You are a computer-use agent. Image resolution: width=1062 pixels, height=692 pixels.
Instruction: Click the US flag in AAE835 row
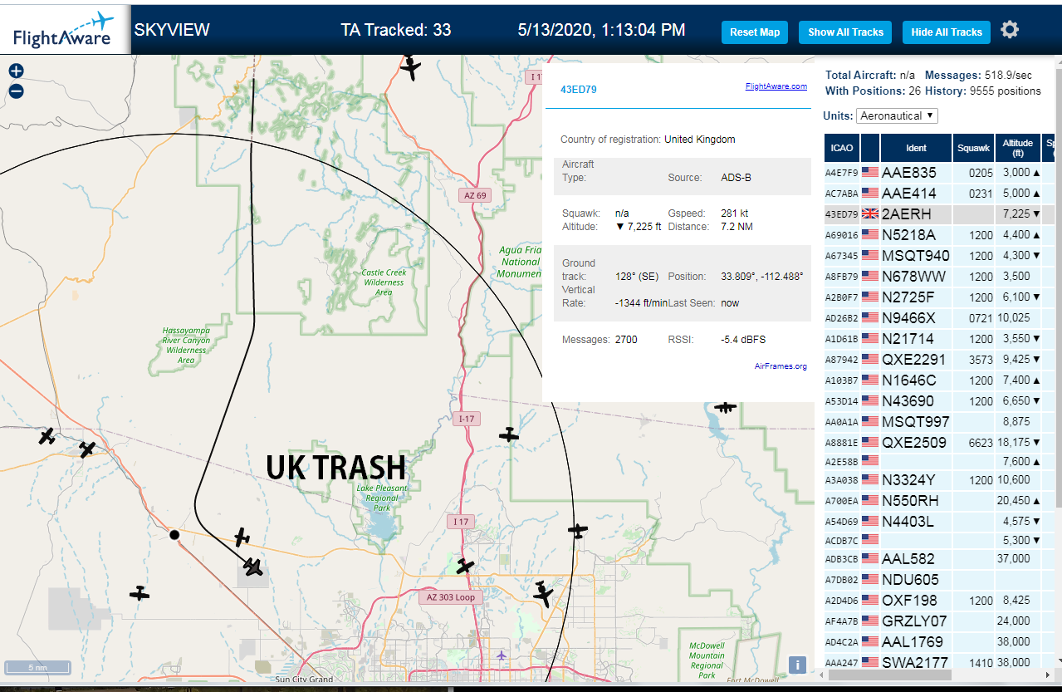point(870,172)
